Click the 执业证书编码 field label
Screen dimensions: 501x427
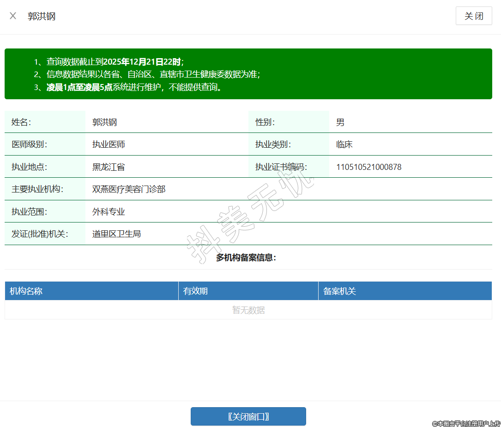[281, 167]
